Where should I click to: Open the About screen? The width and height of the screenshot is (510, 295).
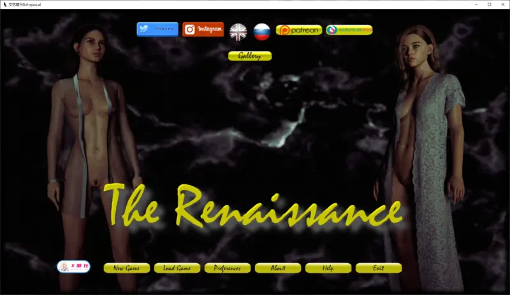(278, 268)
